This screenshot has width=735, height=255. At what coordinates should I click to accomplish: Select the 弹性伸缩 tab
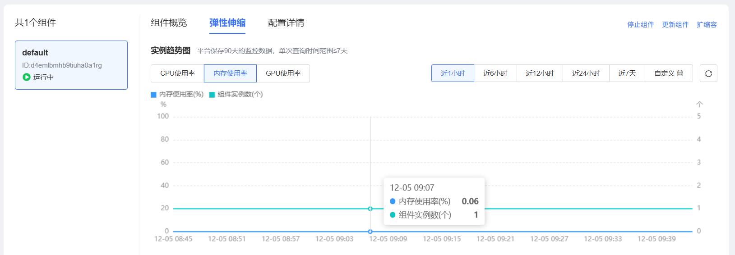(x=227, y=23)
